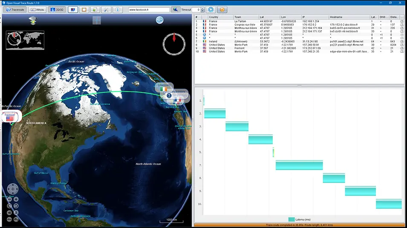This screenshot has height=228, width=407.
Task: Click latency bar for hop 10
Action: point(389,204)
